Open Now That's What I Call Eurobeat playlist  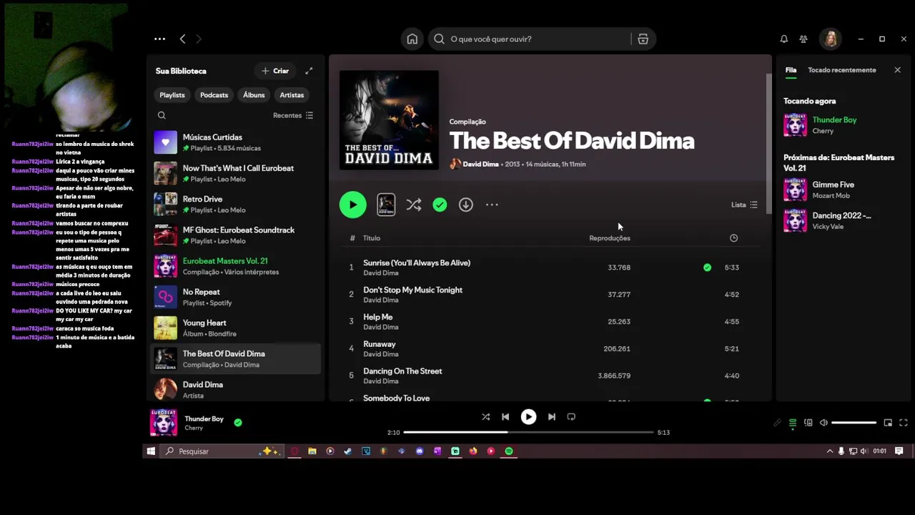[x=236, y=173]
